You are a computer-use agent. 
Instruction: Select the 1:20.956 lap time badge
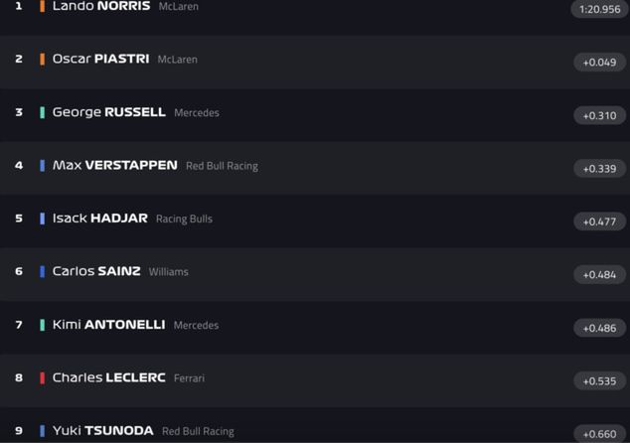(x=599, y=9)
